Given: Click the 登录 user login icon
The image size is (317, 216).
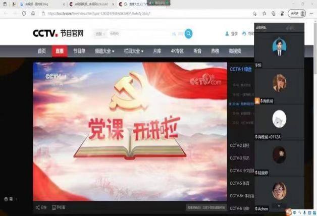Looking at the screenshot, I should point(227,34).
